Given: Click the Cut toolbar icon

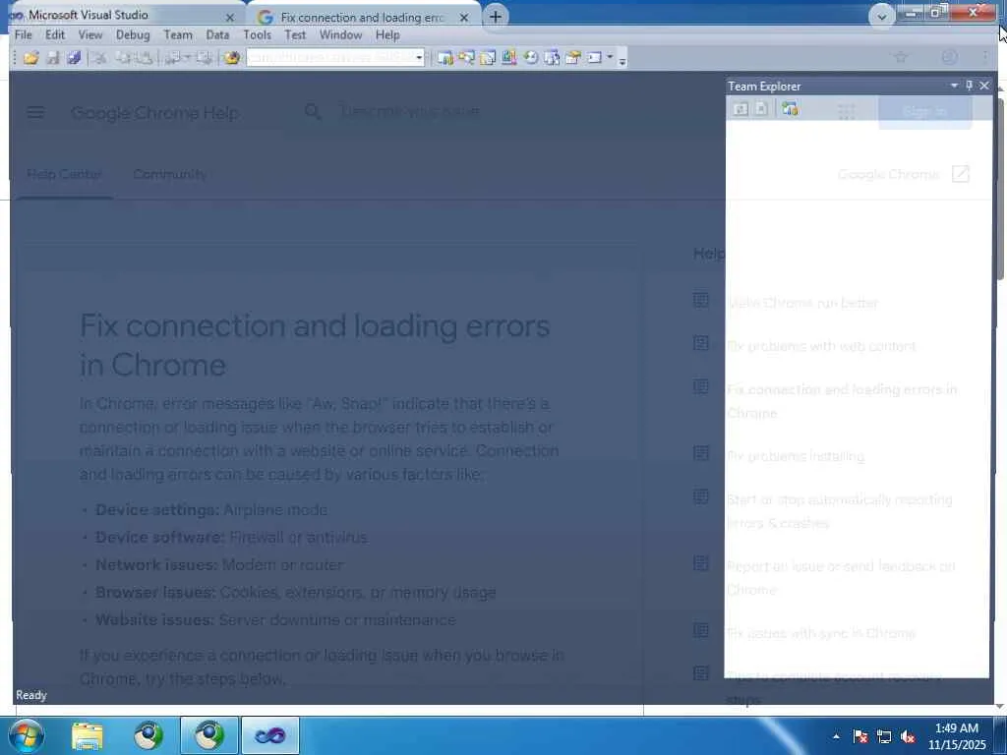Looking at the screenshot, I should pos(98,58).
